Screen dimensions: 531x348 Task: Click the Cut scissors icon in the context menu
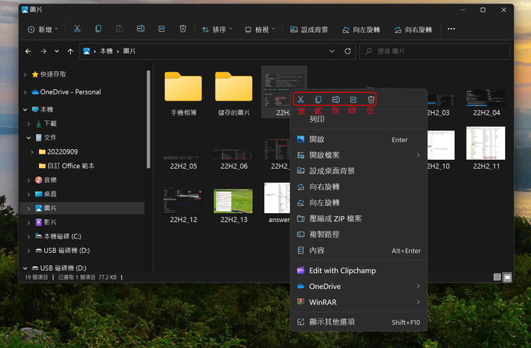click(x=300, y=100)
